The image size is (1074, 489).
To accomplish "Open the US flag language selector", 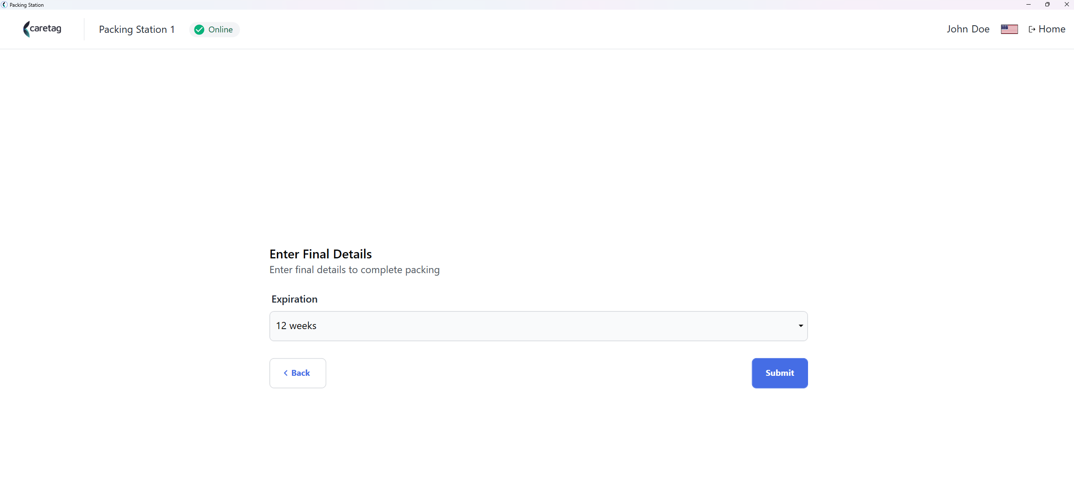I will pos(1009,29).
